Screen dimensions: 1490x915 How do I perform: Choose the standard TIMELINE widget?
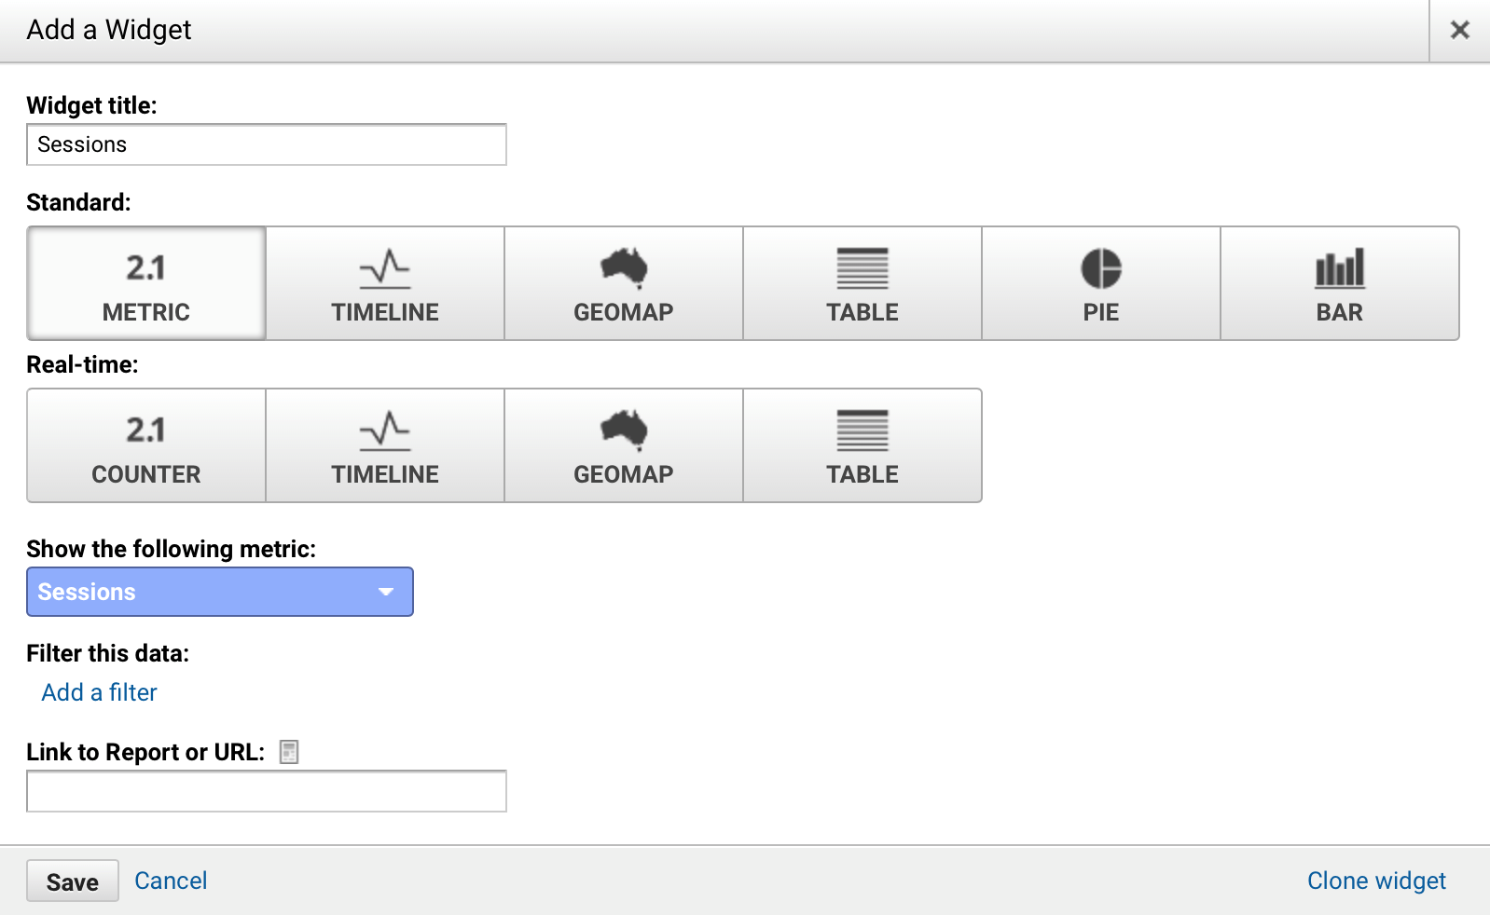click(x=385, y=283)
